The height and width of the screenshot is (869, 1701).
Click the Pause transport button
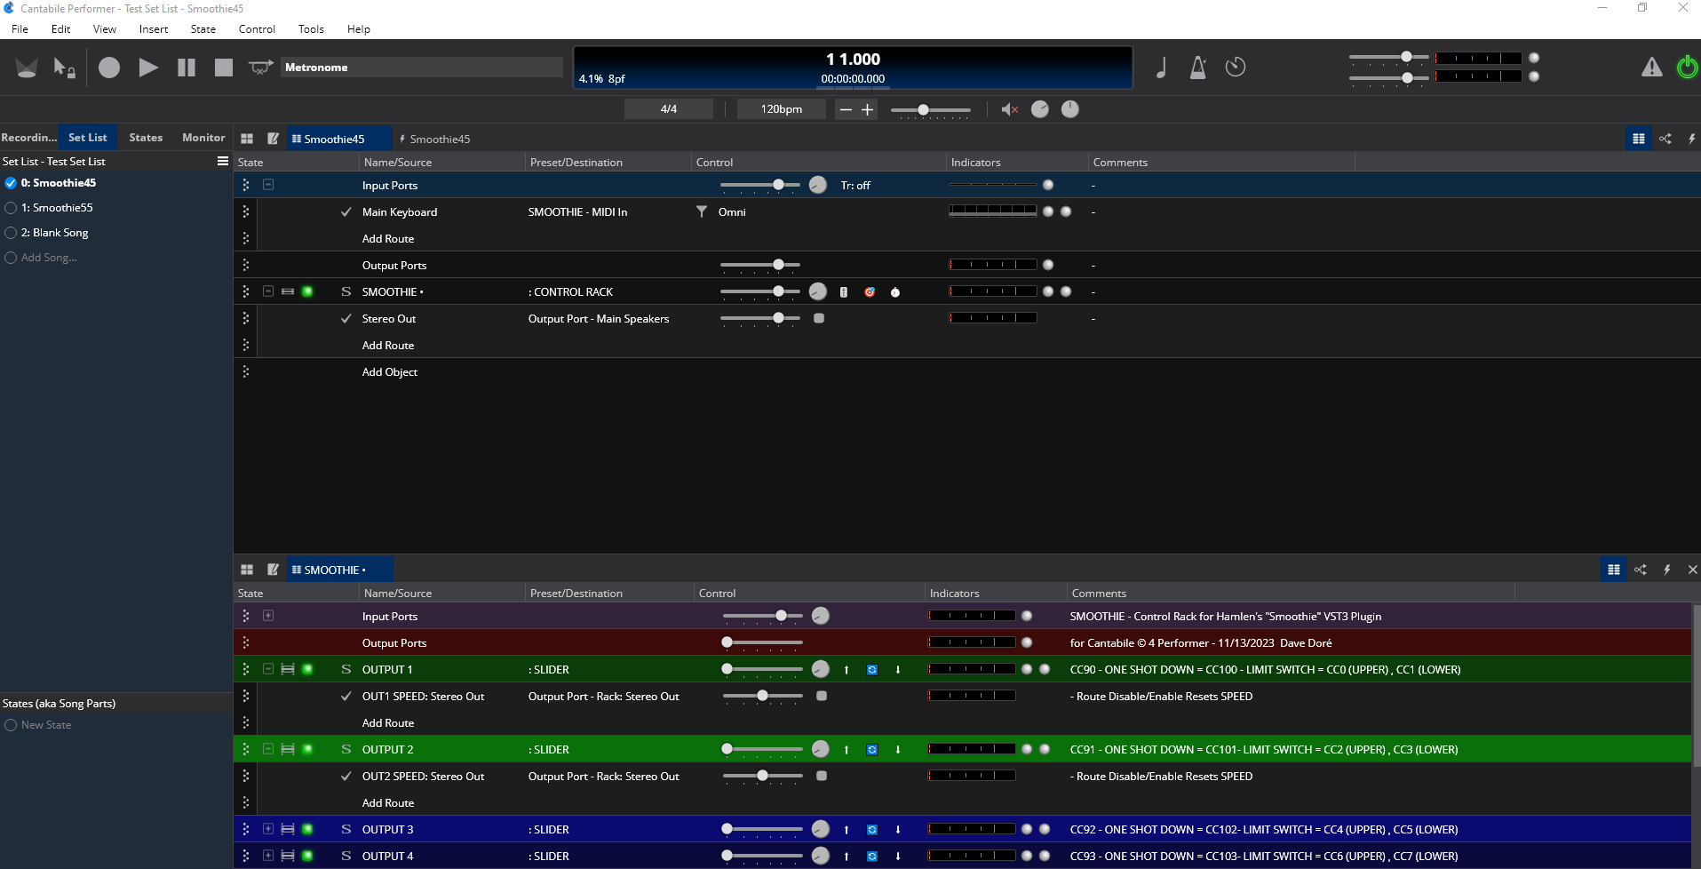(x=187, y=68)
